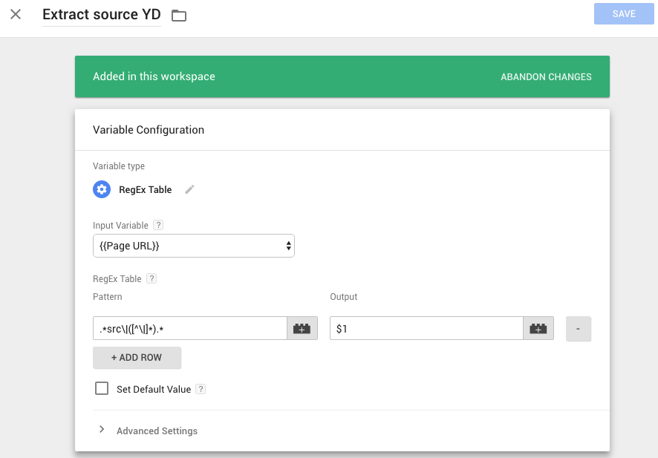This screenshot has width=658, height=458.
Task: Expand Advanced Settings using the chevron arrow
Action: (x=102, y=430)
